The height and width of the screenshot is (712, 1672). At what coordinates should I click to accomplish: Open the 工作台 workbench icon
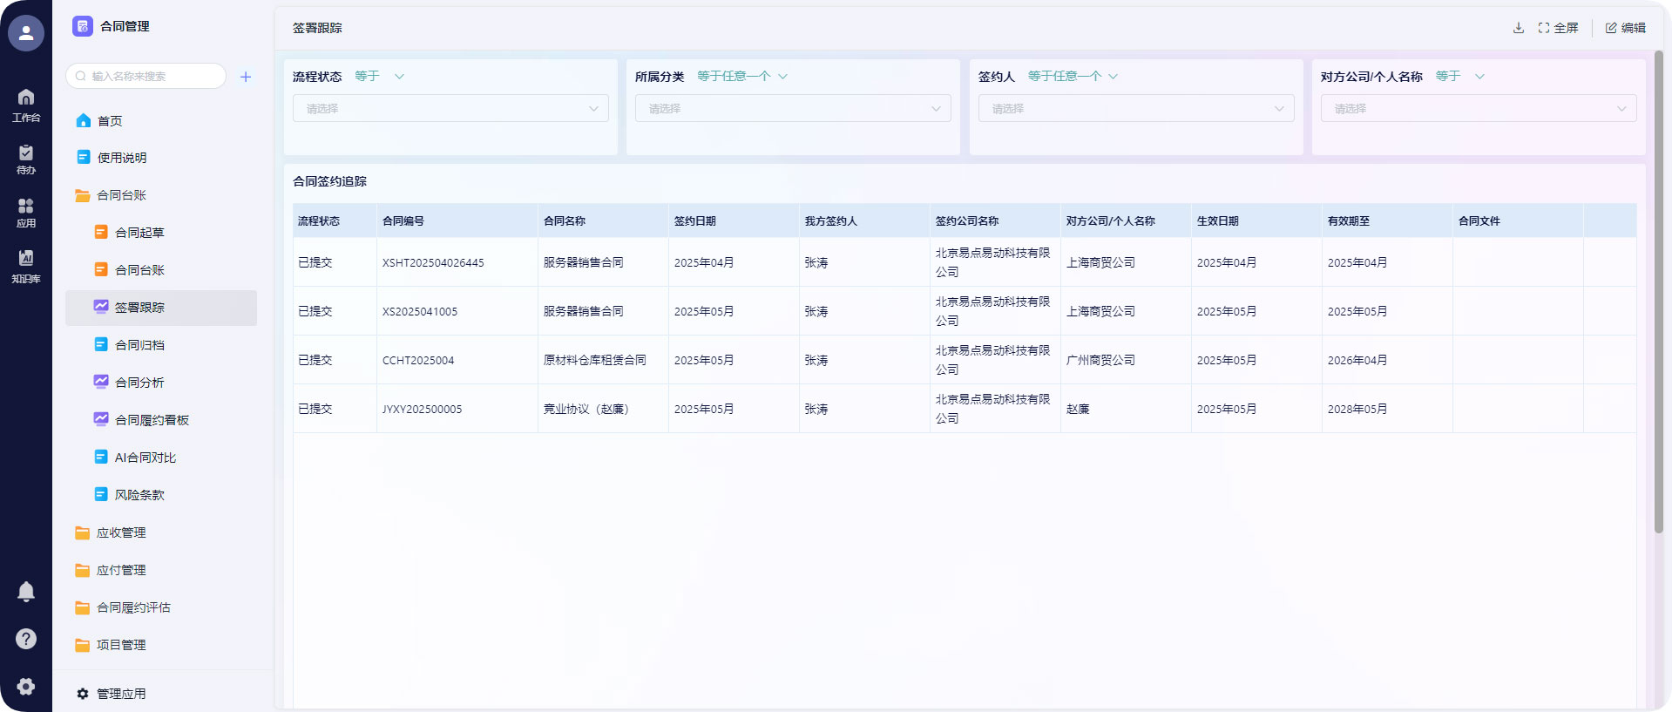pyautogui.click(x=26, y=105)
